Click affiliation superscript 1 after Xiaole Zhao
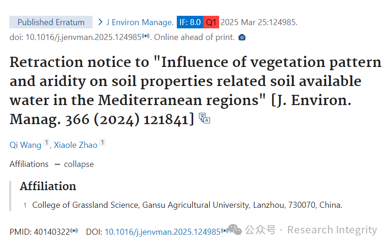The height and width of the screenshot is (245, 389). 102,143
